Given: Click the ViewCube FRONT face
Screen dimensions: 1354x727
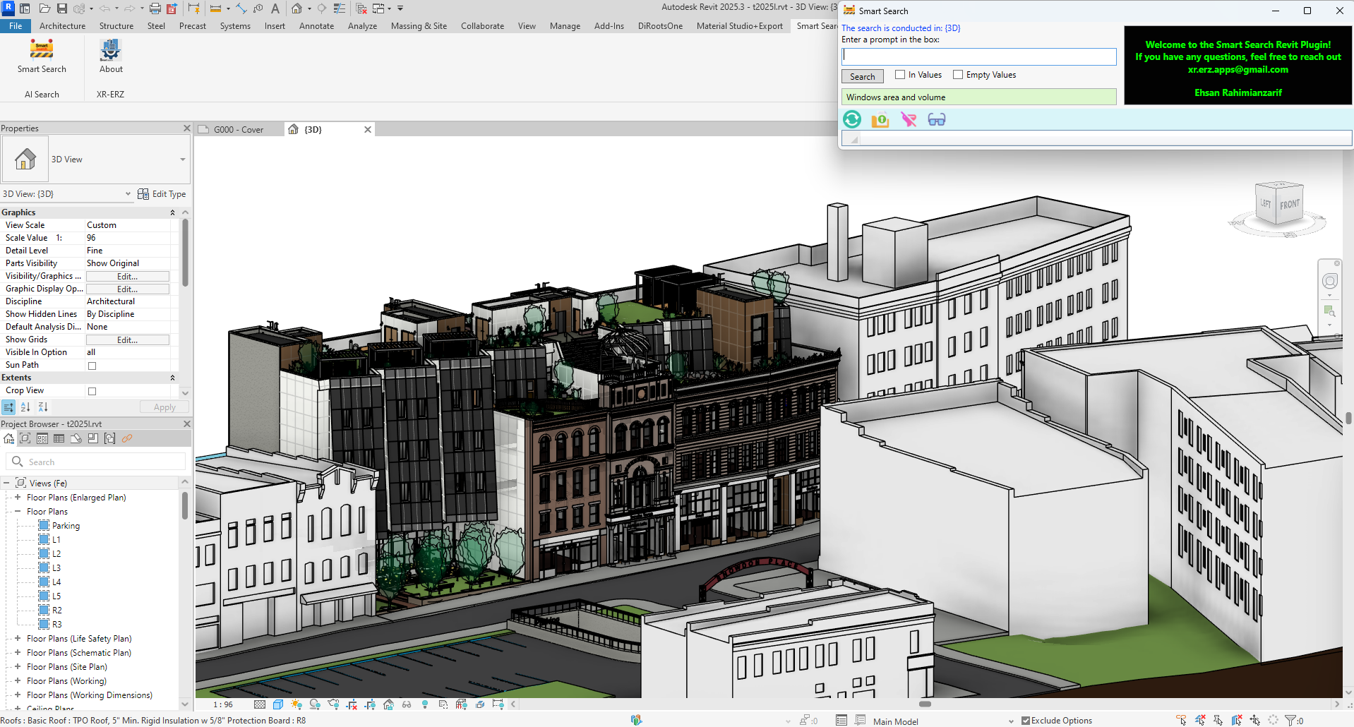Looking at the screenshot, I should pos(1289,205).
